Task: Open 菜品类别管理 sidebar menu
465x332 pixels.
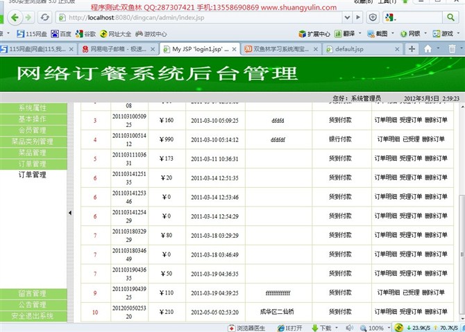Action: 33,141
